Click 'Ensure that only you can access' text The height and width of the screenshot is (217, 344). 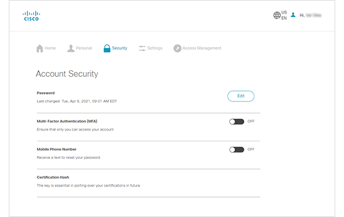pyautogui.click(x=75, y=130)
